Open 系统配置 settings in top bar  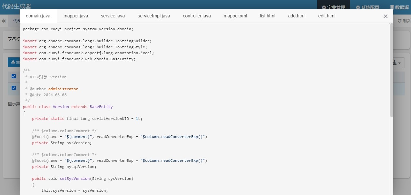(367, 7)
